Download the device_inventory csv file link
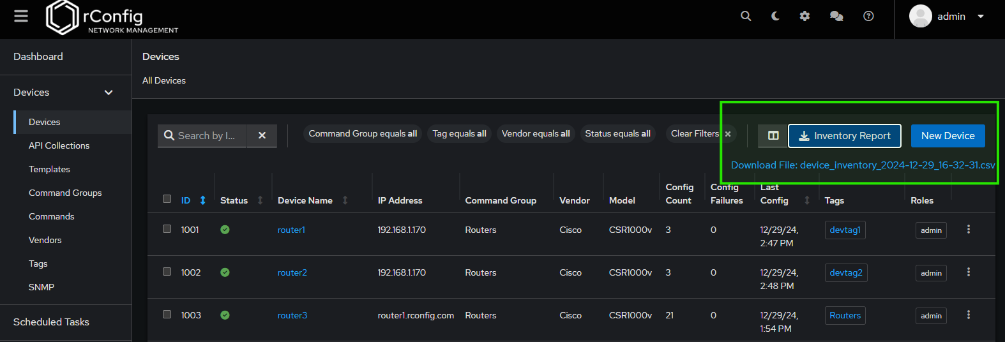Screen dimensions: 1005x342 [x=863, y=165]
